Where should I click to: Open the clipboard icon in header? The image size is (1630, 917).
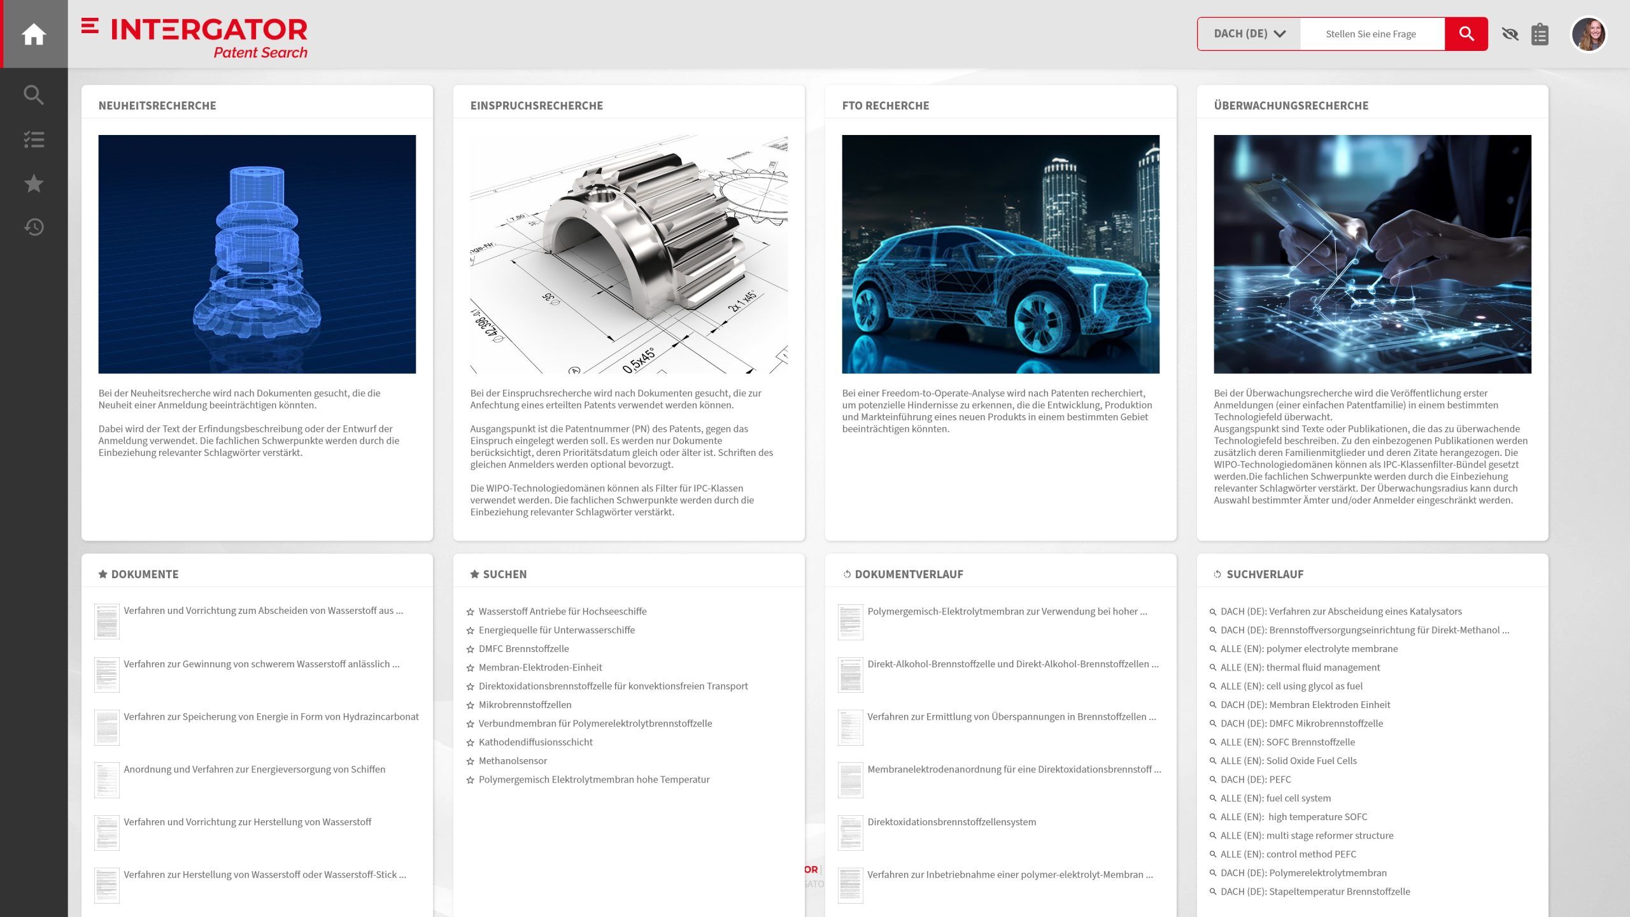coord(1540,34)
